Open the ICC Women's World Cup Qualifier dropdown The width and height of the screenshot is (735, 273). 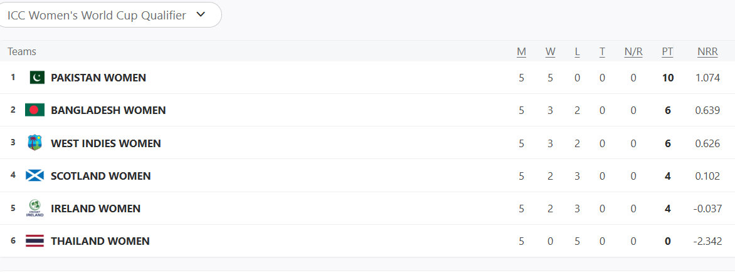click(x=110, y=15)
